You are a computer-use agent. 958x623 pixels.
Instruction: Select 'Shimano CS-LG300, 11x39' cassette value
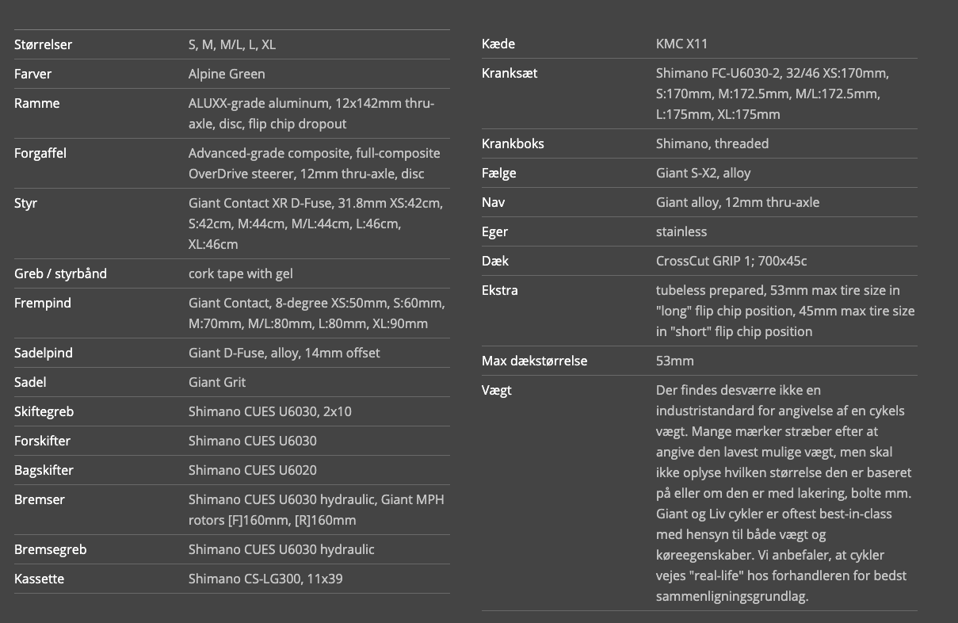click(265, 579)
